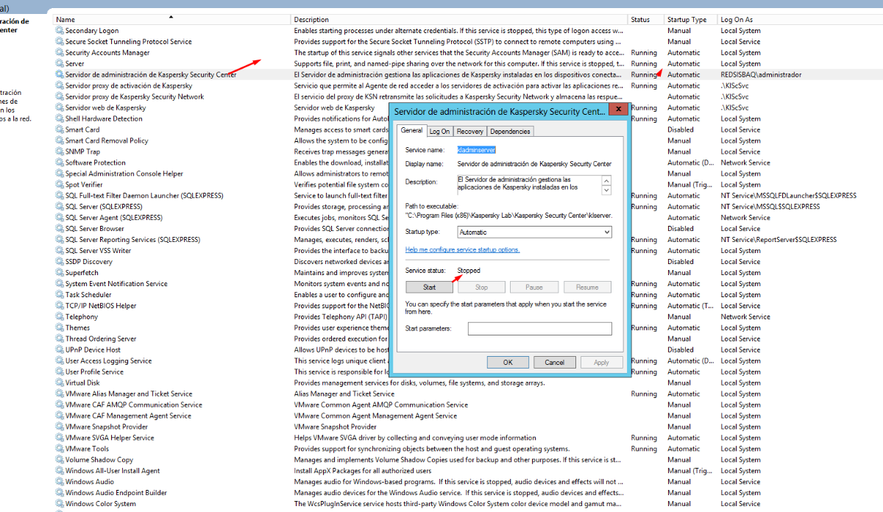Sort by Log On As column header
Screen dimensions: 883x512
(x=799, y=19)
